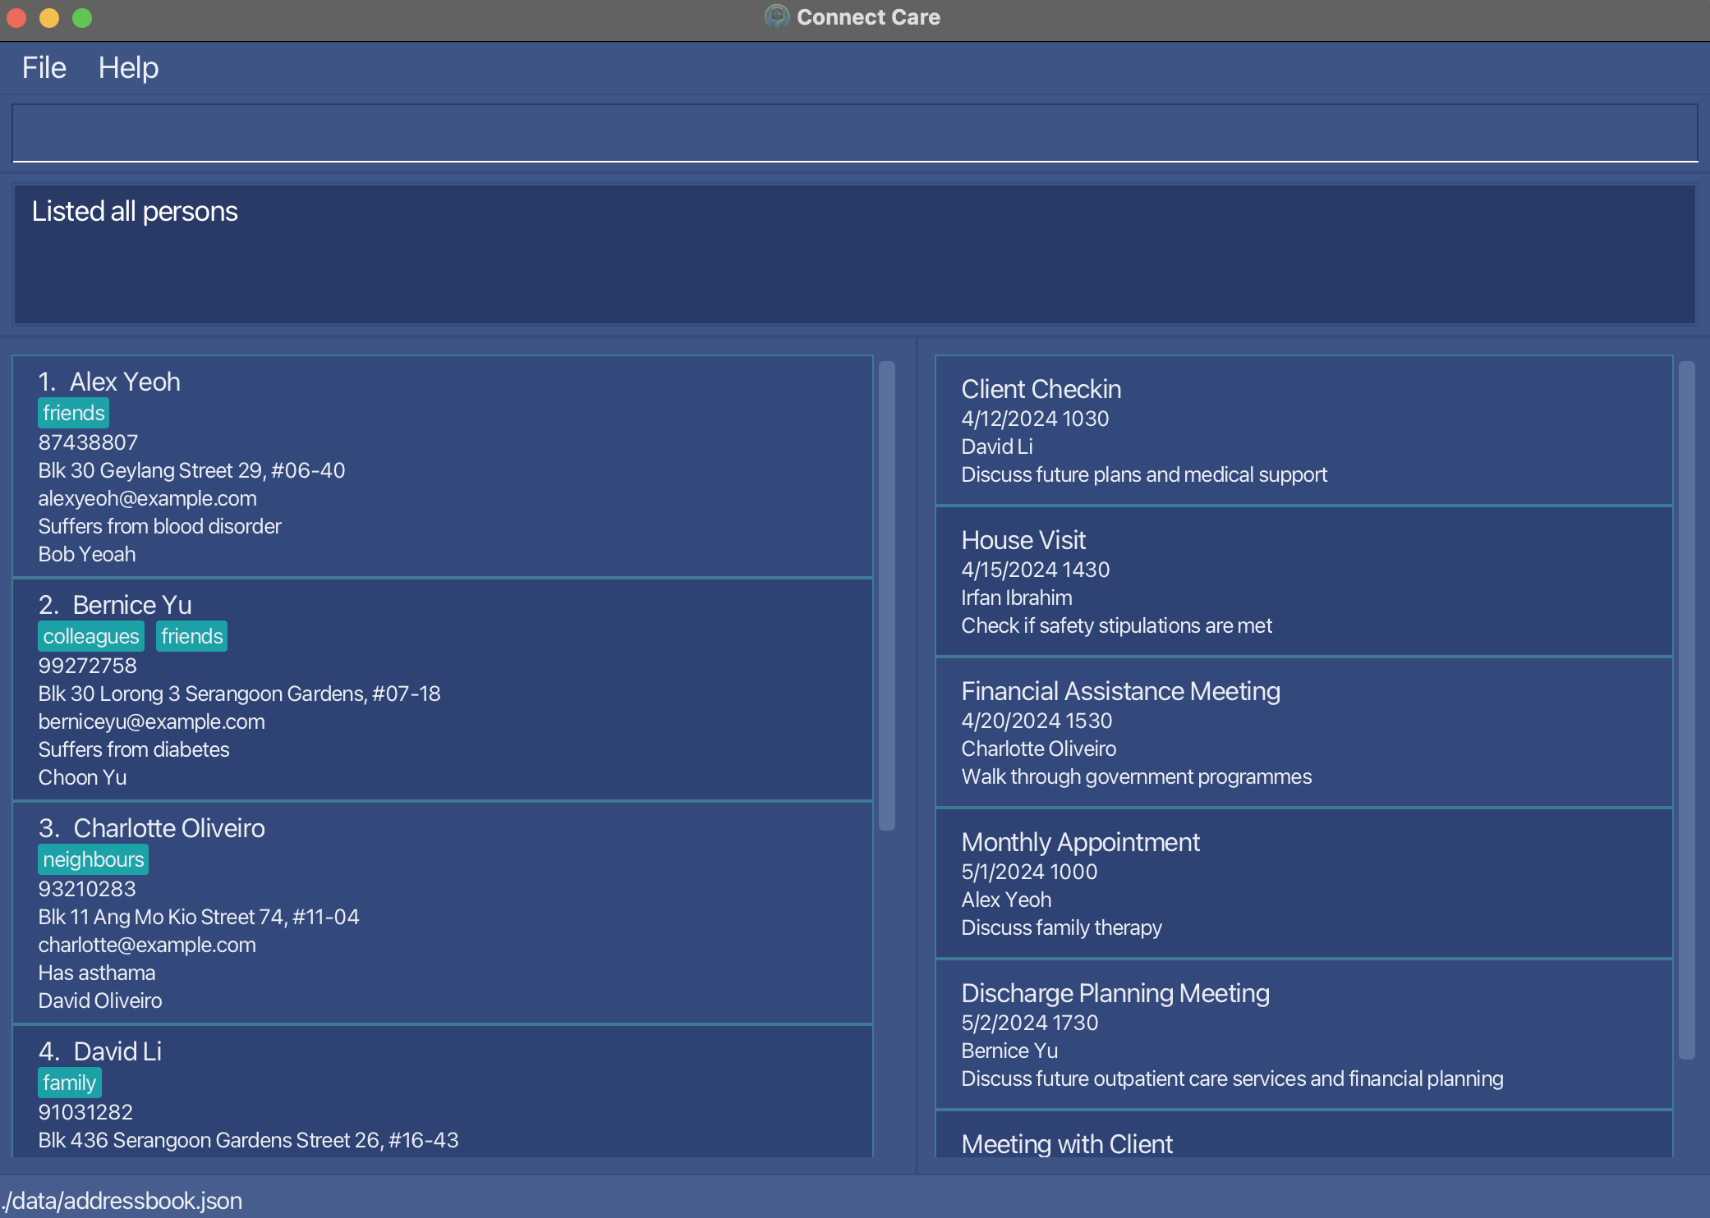Click the Connect Care title bar icon
Screen dimensions: 1710x1218
click(776, 17)
